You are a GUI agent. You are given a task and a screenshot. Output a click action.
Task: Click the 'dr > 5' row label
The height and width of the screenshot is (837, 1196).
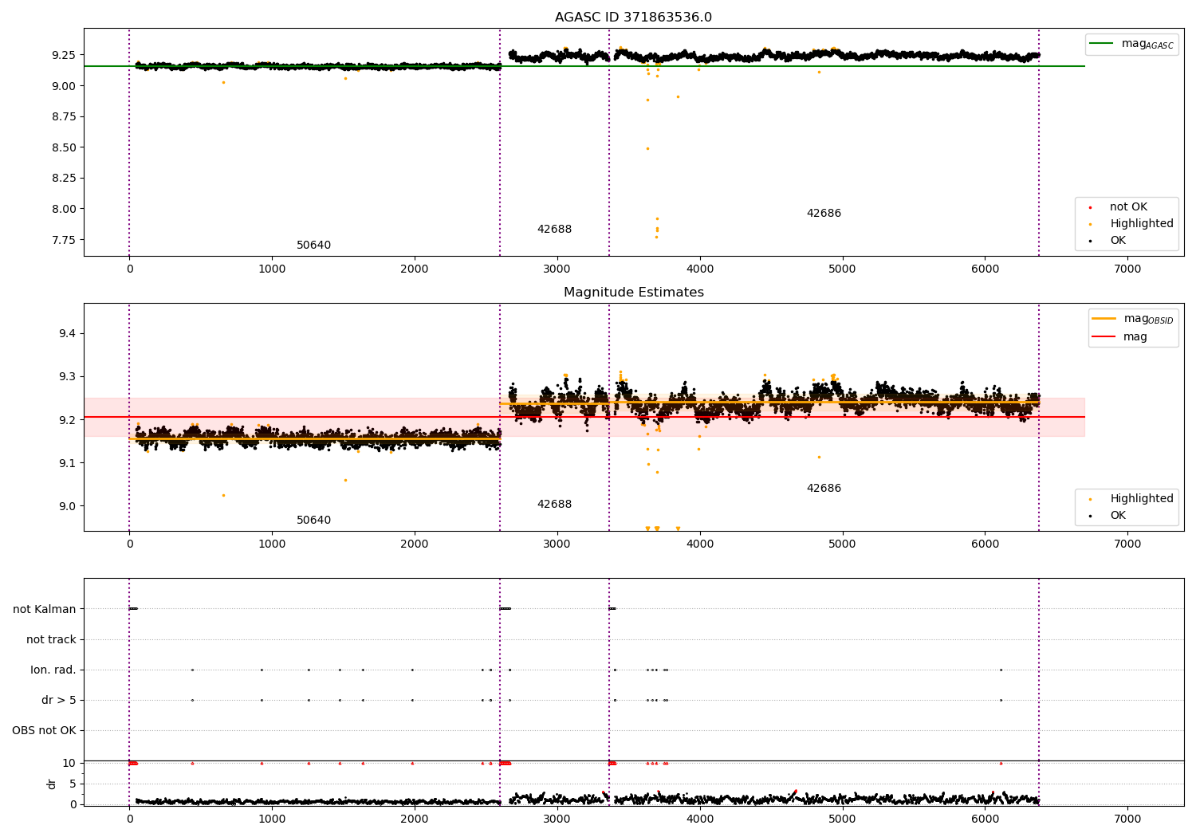[59, 701]
